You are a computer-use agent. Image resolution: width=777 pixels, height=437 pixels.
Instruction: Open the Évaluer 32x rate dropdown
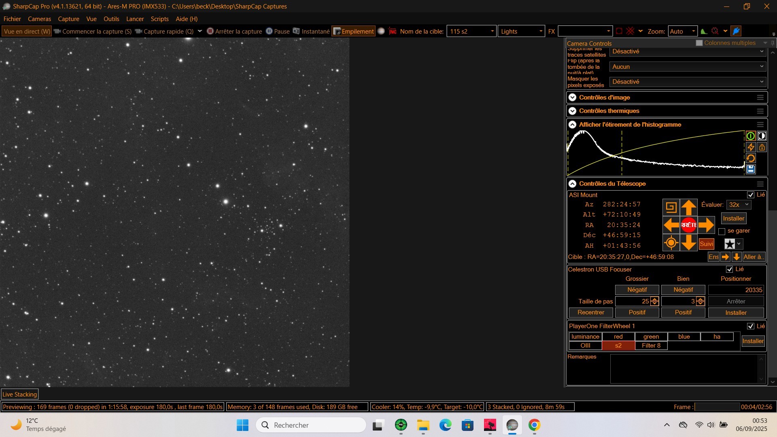coord(739,205)
